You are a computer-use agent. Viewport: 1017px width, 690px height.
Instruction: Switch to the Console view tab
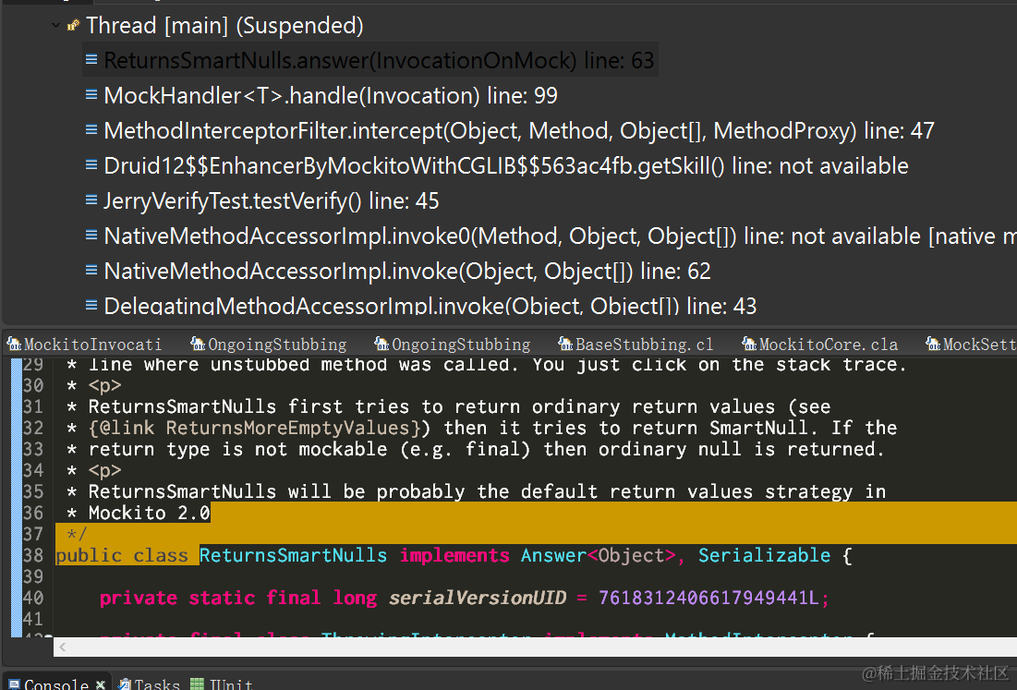click(56, 684)
